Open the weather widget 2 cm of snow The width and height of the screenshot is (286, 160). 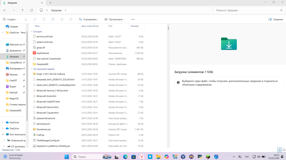click(13, 157)
